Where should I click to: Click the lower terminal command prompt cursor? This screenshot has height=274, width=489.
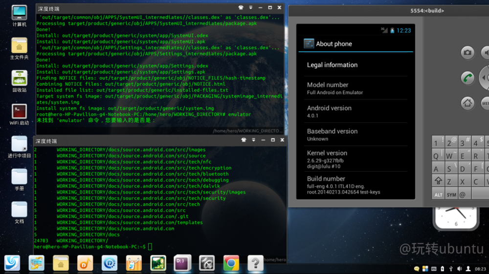tap(150, 247)
